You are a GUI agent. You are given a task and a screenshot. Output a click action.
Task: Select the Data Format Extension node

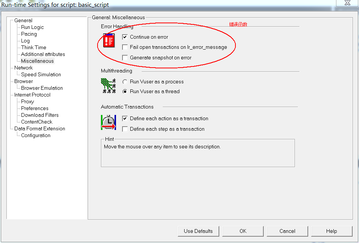click(40, 129)
